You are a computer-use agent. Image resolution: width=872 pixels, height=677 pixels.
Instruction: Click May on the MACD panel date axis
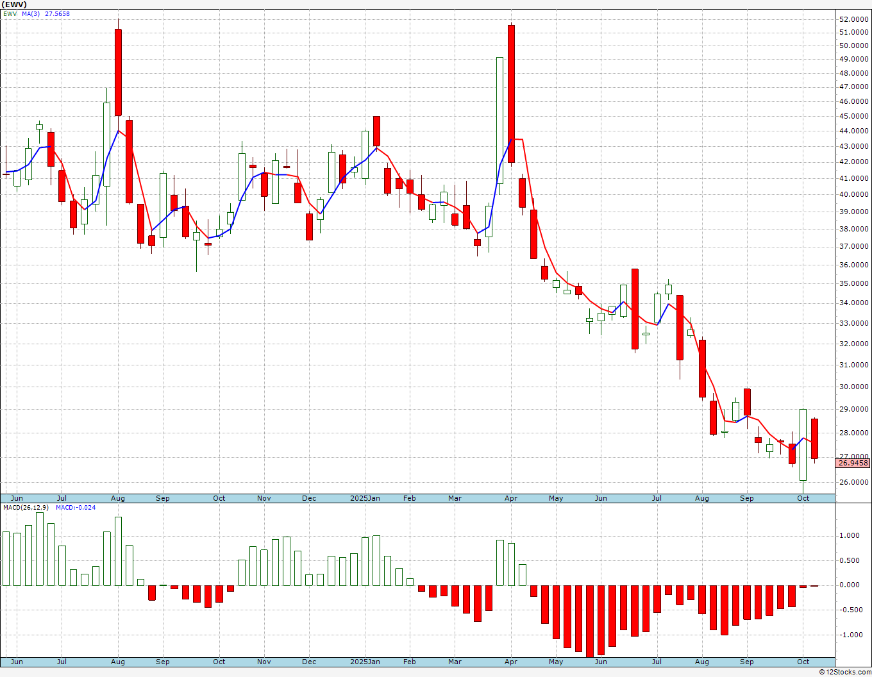coord(556,662)
